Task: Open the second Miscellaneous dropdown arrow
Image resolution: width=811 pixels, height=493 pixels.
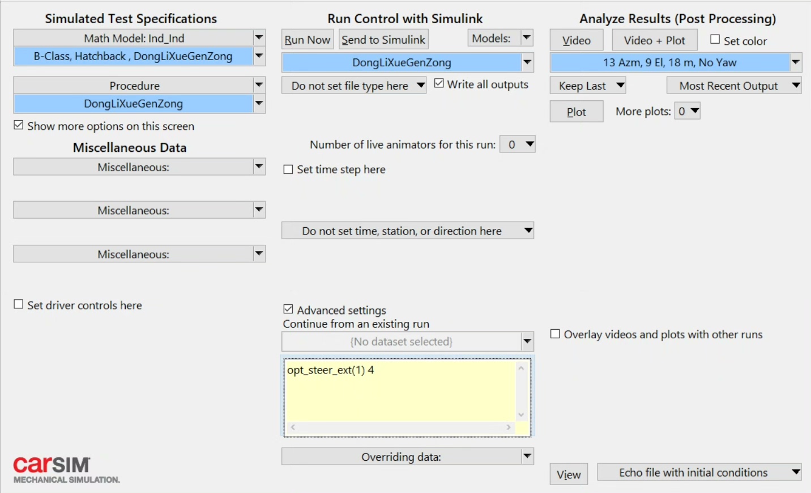Action: [259, 210]
